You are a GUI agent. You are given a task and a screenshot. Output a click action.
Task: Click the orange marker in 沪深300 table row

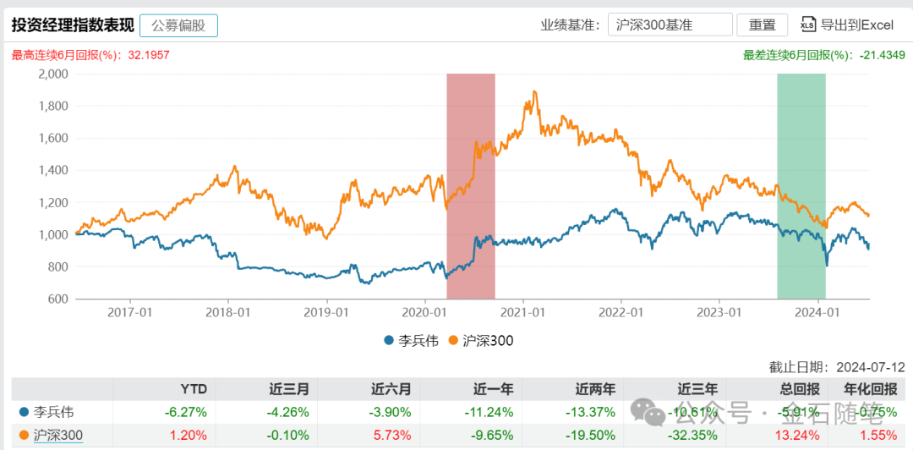click(x=23, y=436)
